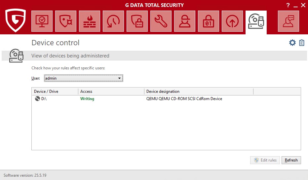The width and height of the screenshot is (308, 180).
Task: Close the G DATA Total Security window
Action: point(303,5)
